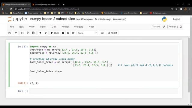
Task: Open the cell type Code dropdown
Action: point(87,33)
